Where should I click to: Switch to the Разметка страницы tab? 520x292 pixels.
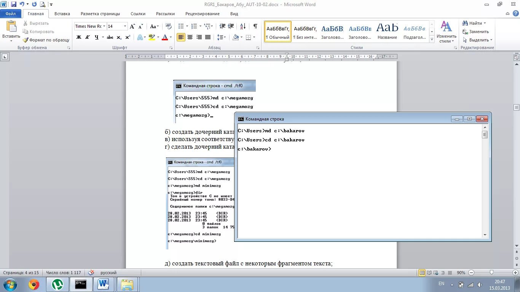100,14
